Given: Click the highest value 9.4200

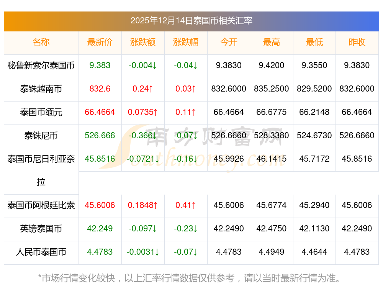Looking at the screenshot, I should 272,65.
